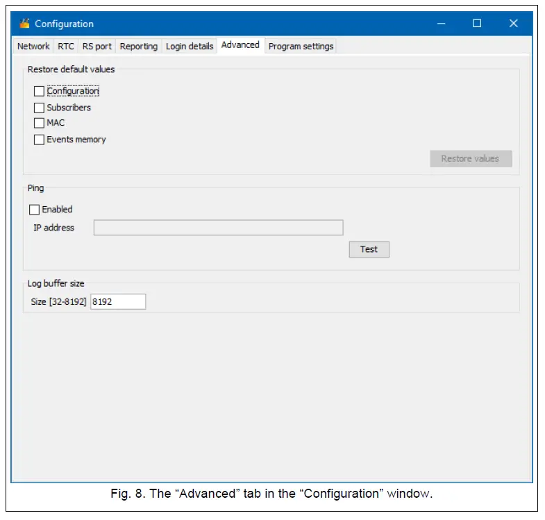Focus the Ping IP address field

218,228
